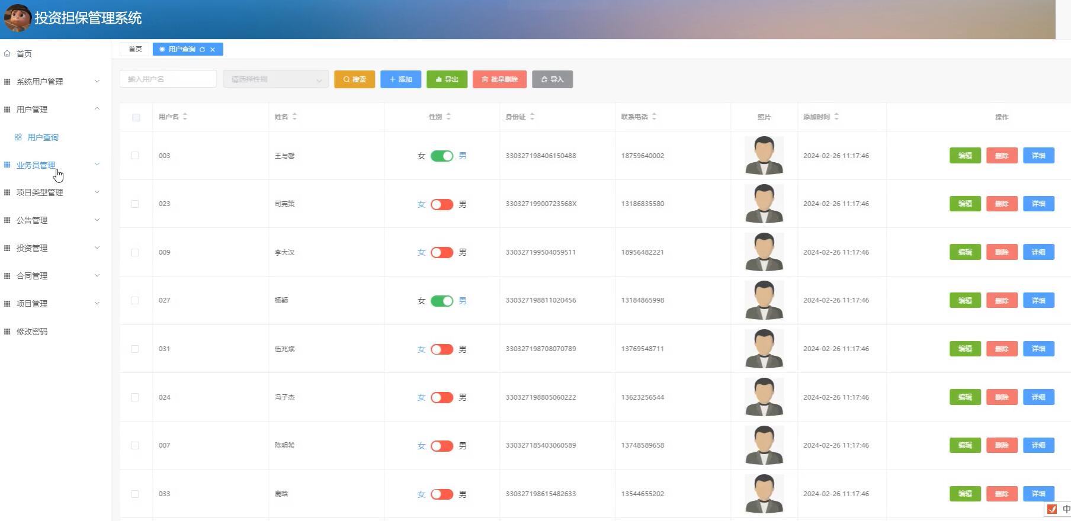1071x521 pixels.
Task: Click photo thumbnail of user 027
Action: (764, 300)
